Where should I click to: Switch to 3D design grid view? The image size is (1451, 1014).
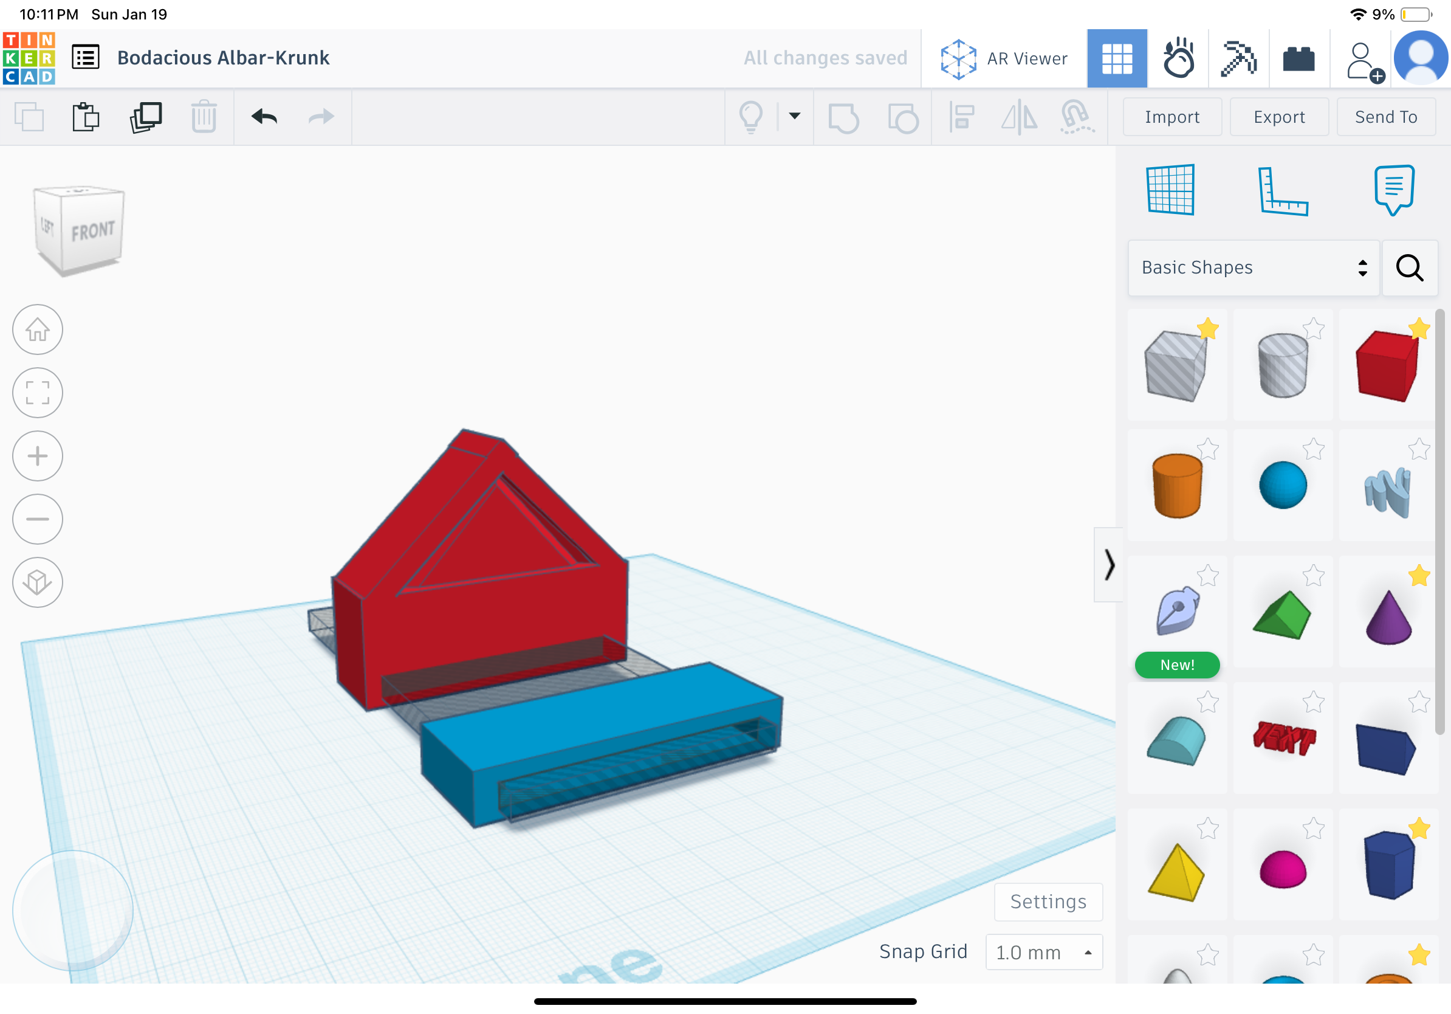(x=1117, y=59)
